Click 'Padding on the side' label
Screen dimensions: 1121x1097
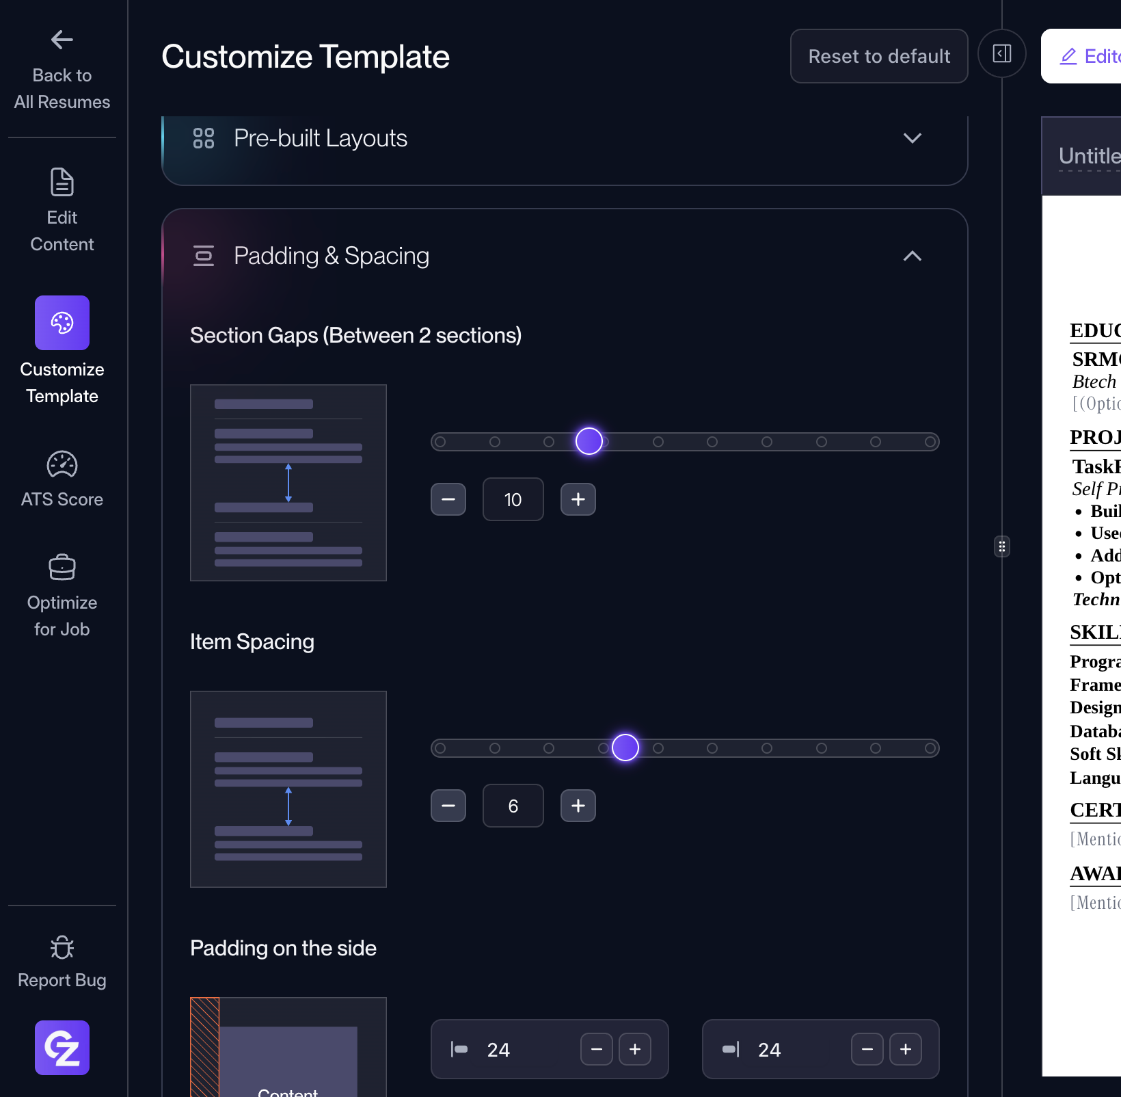tap(283, 948)
